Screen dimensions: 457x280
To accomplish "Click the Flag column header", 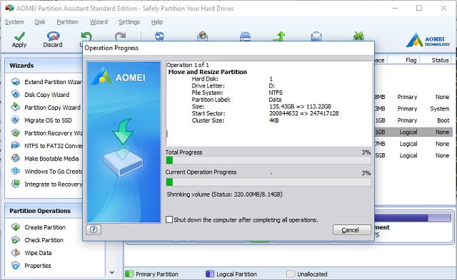I will point(411,60).
